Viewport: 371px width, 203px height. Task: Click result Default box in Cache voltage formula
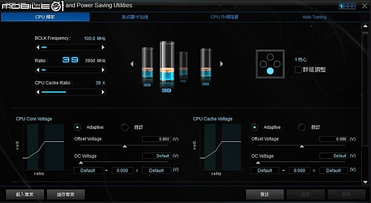coord(333,171)
